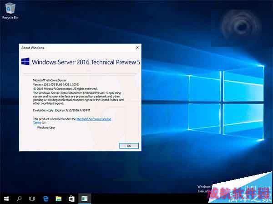The height and width of the screenshot is (204, 273).
Task: Open Microsoft Software License Terms link
Action: point(94,119)
